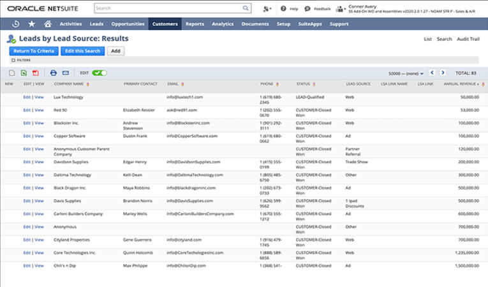The image size is (488, 287).
Task: Open the role switcher dropdown
Action: [x=341, y=10]
